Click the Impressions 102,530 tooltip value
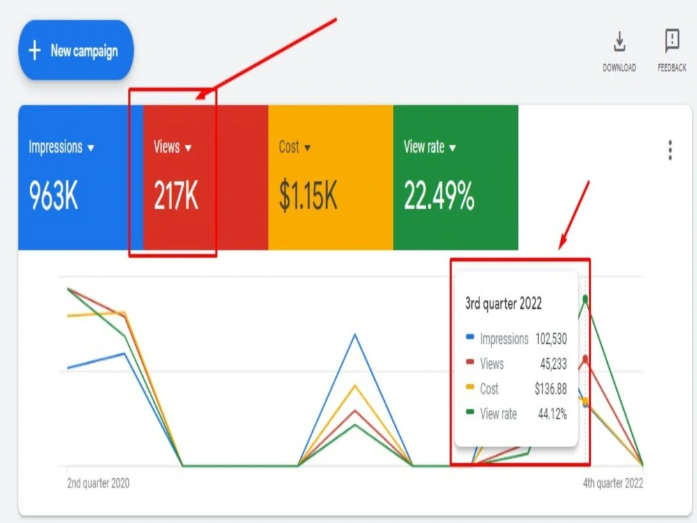 click(x=551, y=340)
